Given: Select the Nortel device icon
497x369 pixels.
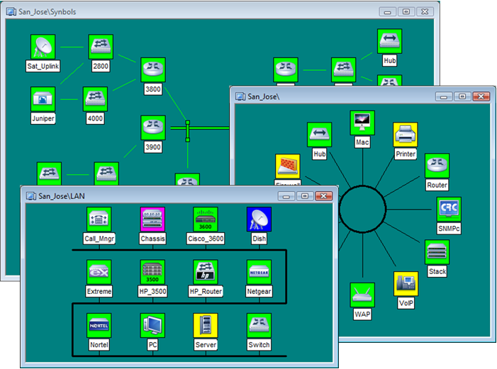Looking at the screenshot, I should (99, 326).
